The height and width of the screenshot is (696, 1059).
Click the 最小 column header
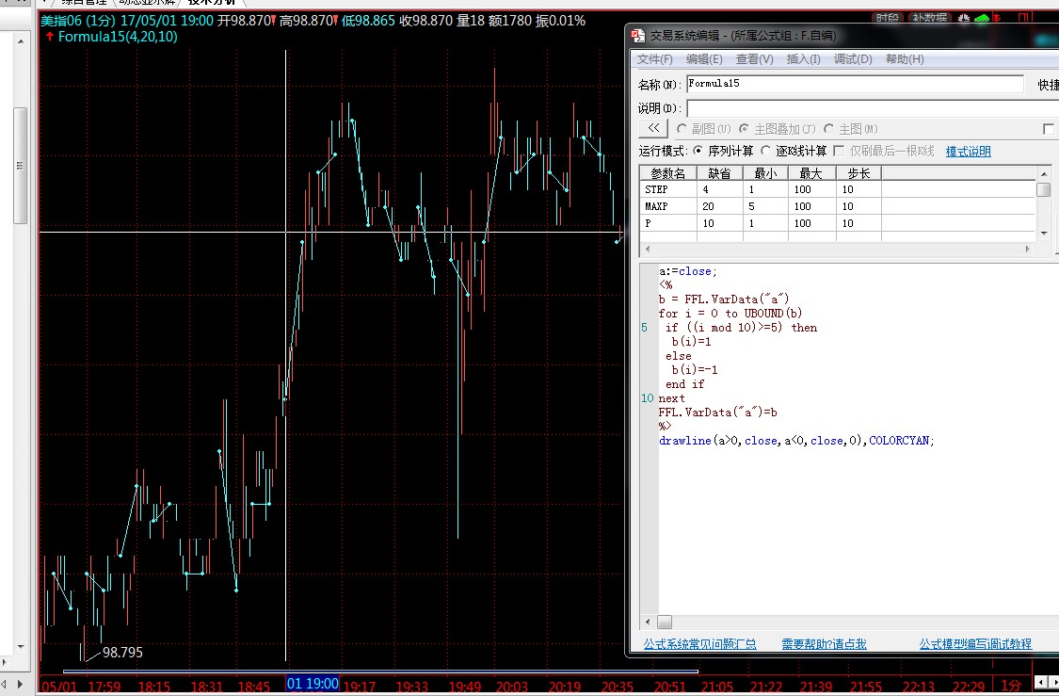point(765,173)
